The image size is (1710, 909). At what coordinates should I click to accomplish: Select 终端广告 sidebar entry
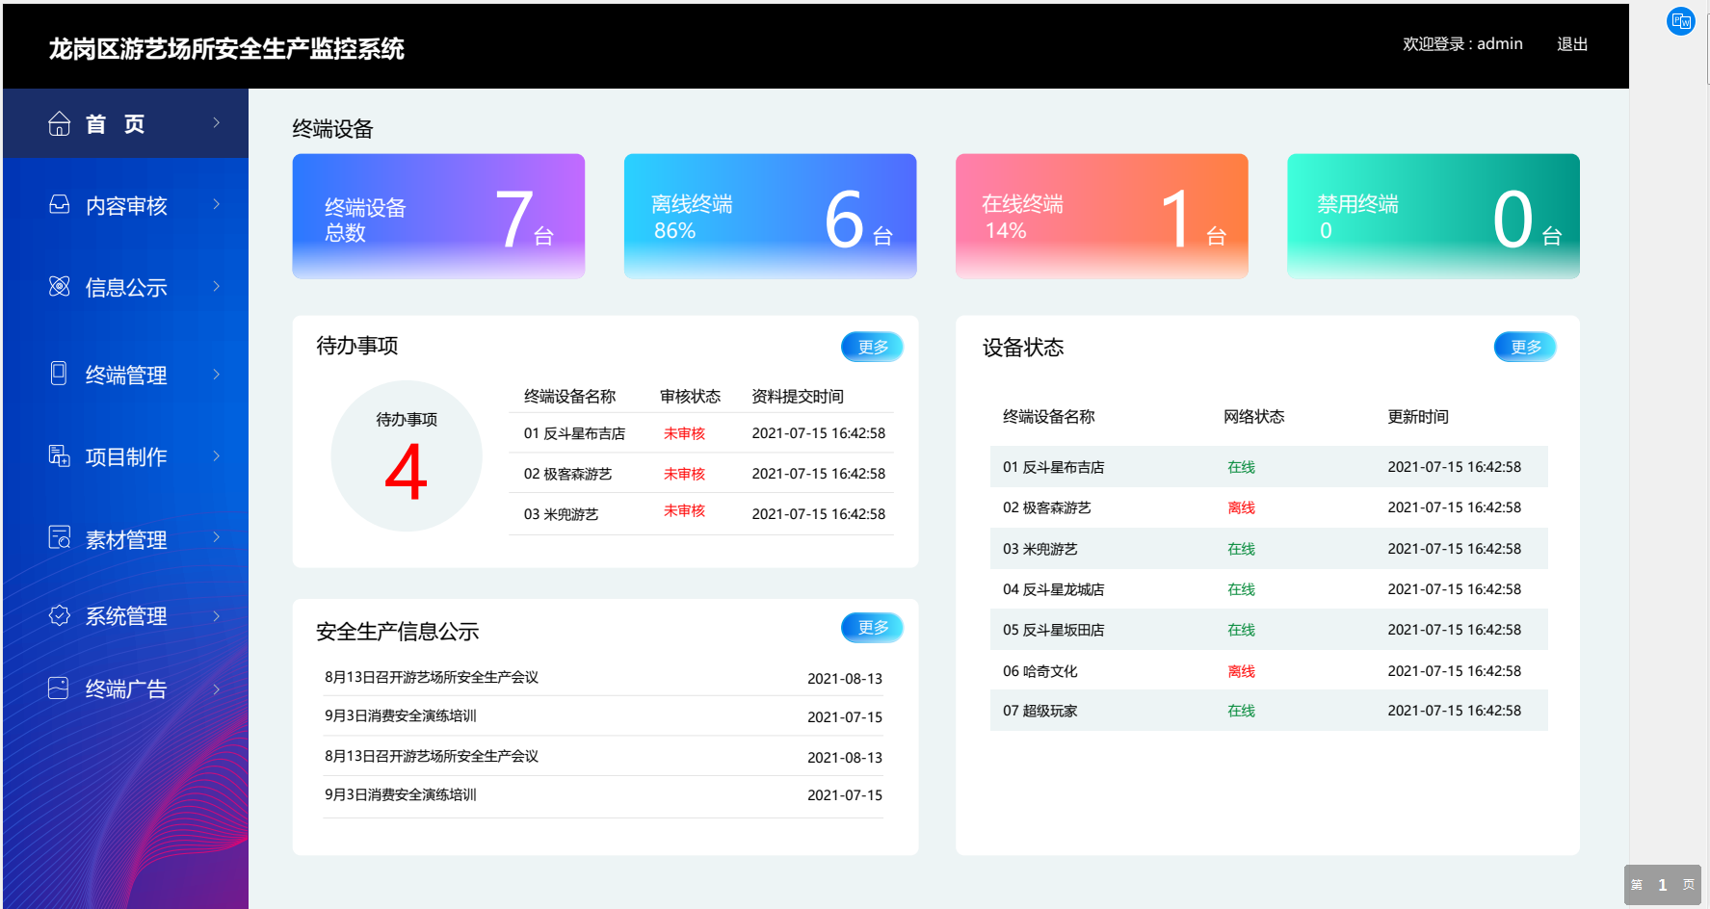point(125,688)
